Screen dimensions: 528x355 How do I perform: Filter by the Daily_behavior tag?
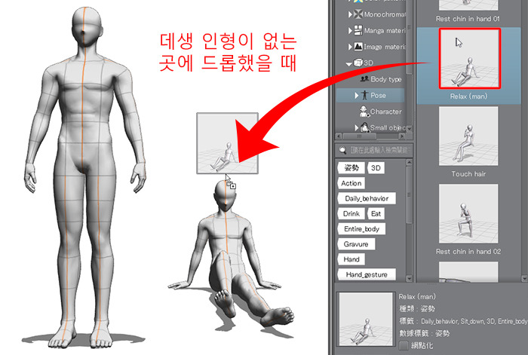coord(367,198)
